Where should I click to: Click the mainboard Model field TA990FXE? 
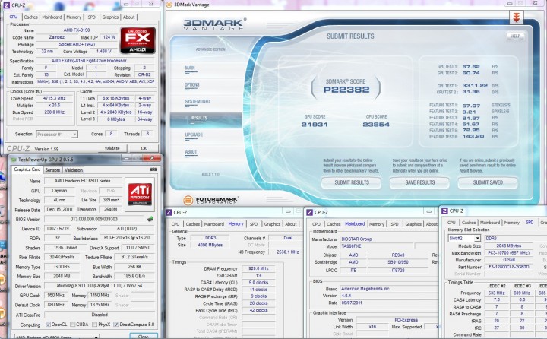[376, 246]
